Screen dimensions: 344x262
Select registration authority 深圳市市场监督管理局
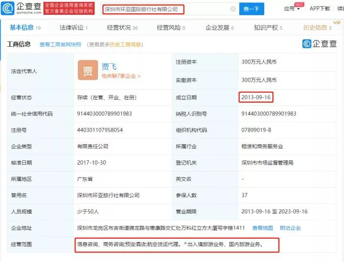tap(267, 163)
